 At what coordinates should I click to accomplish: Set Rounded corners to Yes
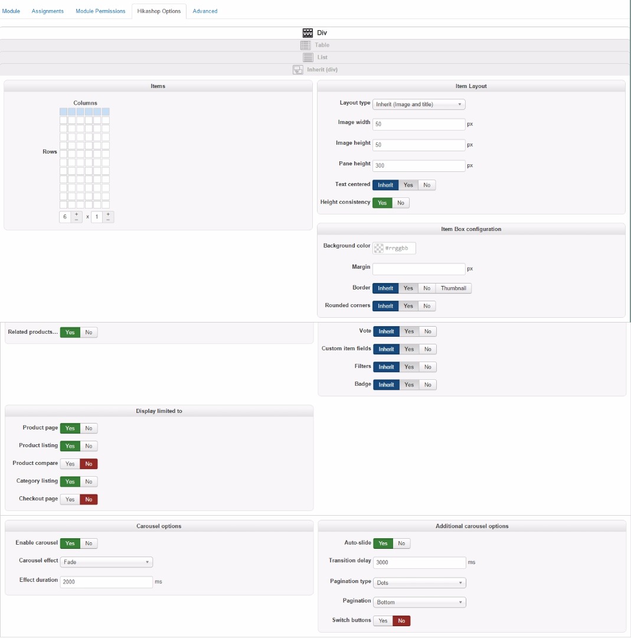click(x=408, y=307)
